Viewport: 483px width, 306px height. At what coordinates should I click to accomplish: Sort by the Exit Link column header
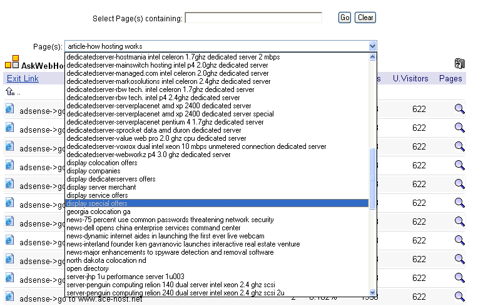[23, 78]
